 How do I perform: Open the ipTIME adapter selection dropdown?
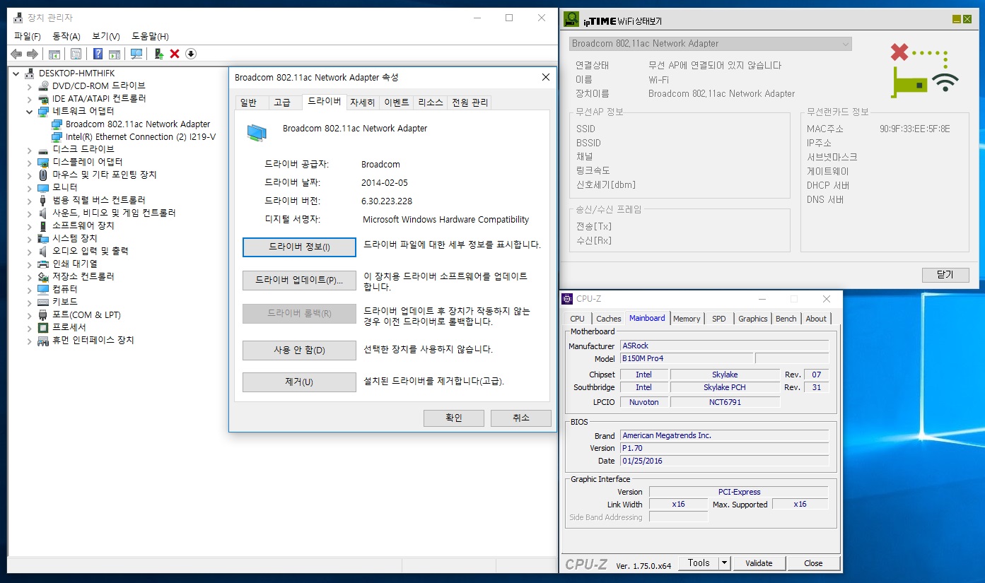point(710,44)
